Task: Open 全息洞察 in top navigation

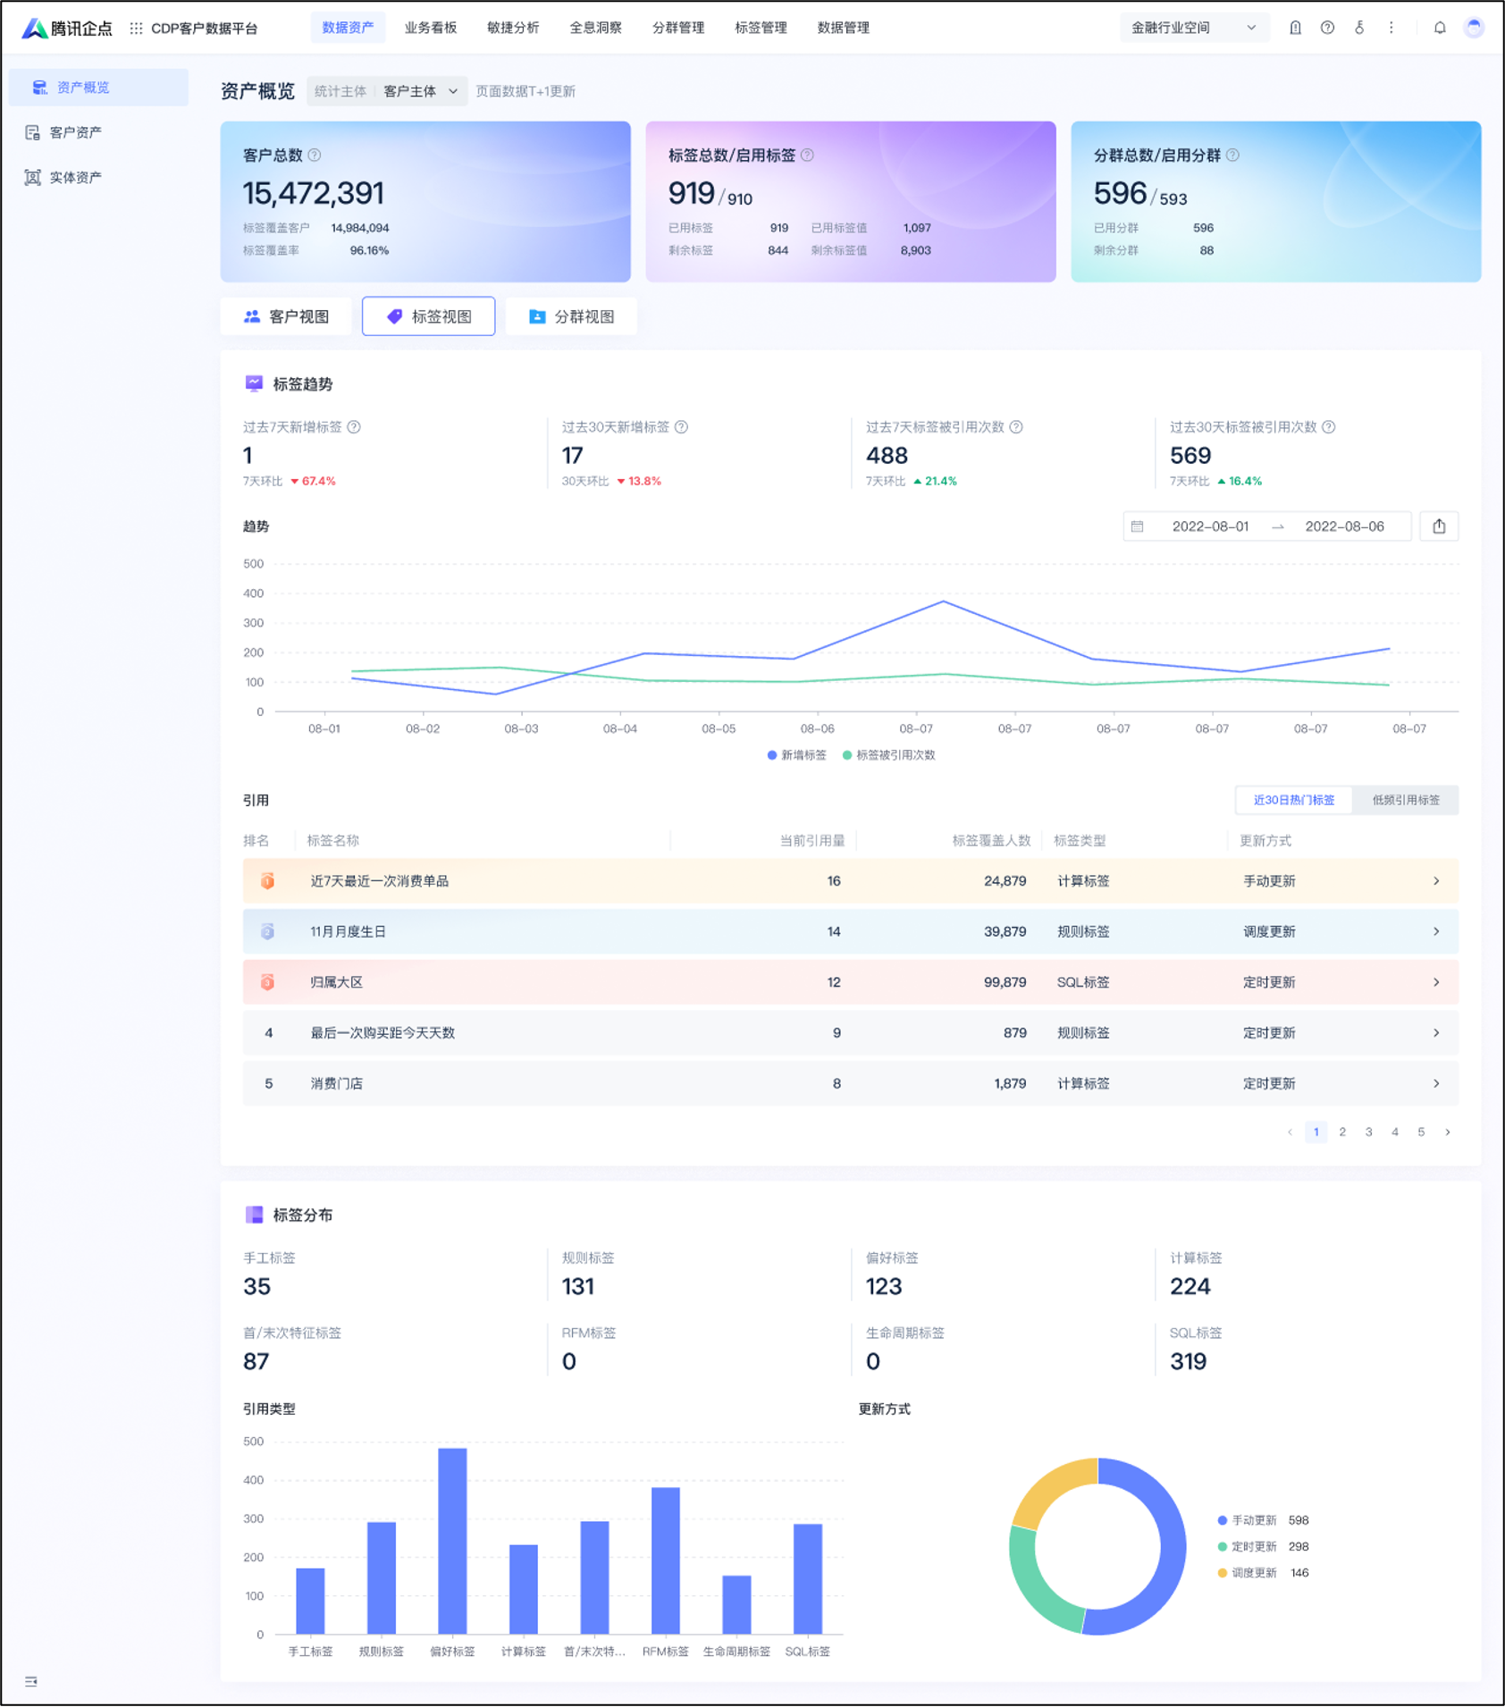Action: pyautogui.click(x=596, y=28)
